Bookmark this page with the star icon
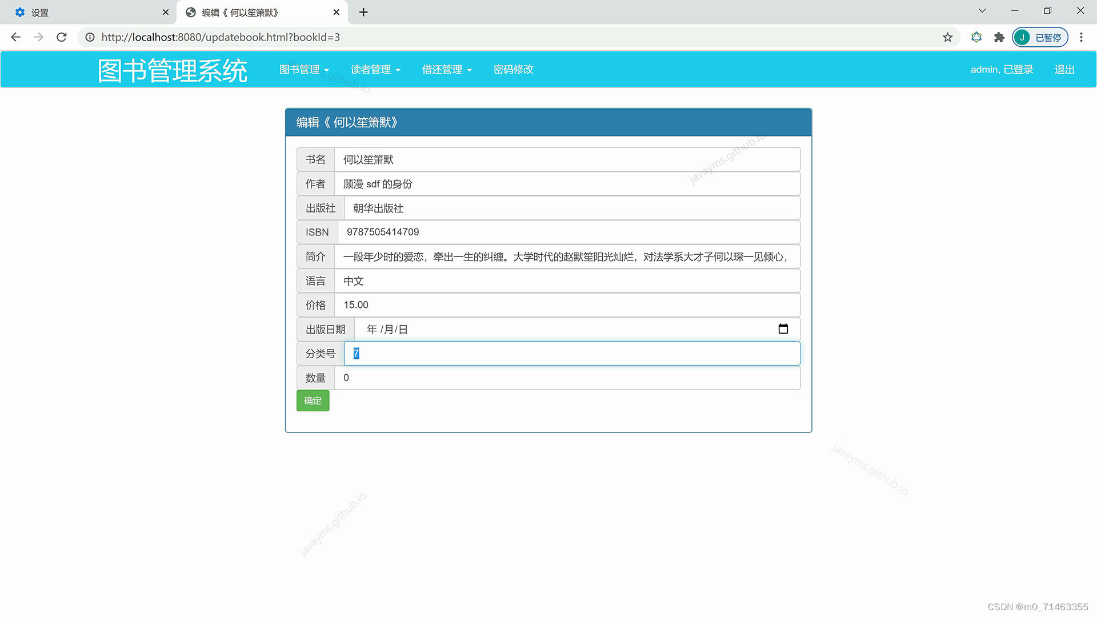The width and height of the screenshot is (1097, 617). point(947,37)
